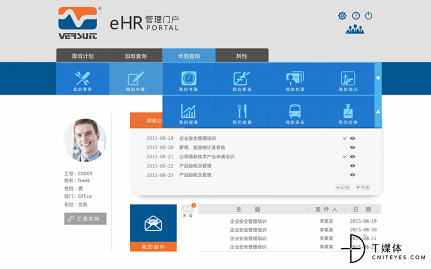Open 我的班车 bus tile

point(295,112)
